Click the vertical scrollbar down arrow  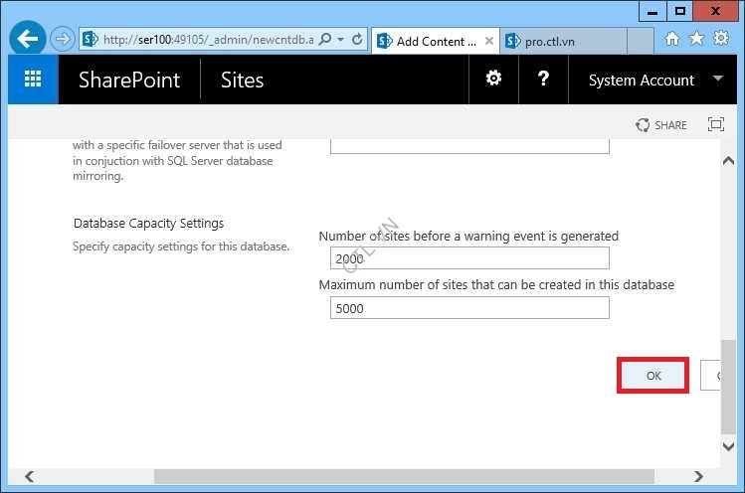(728, 446)
